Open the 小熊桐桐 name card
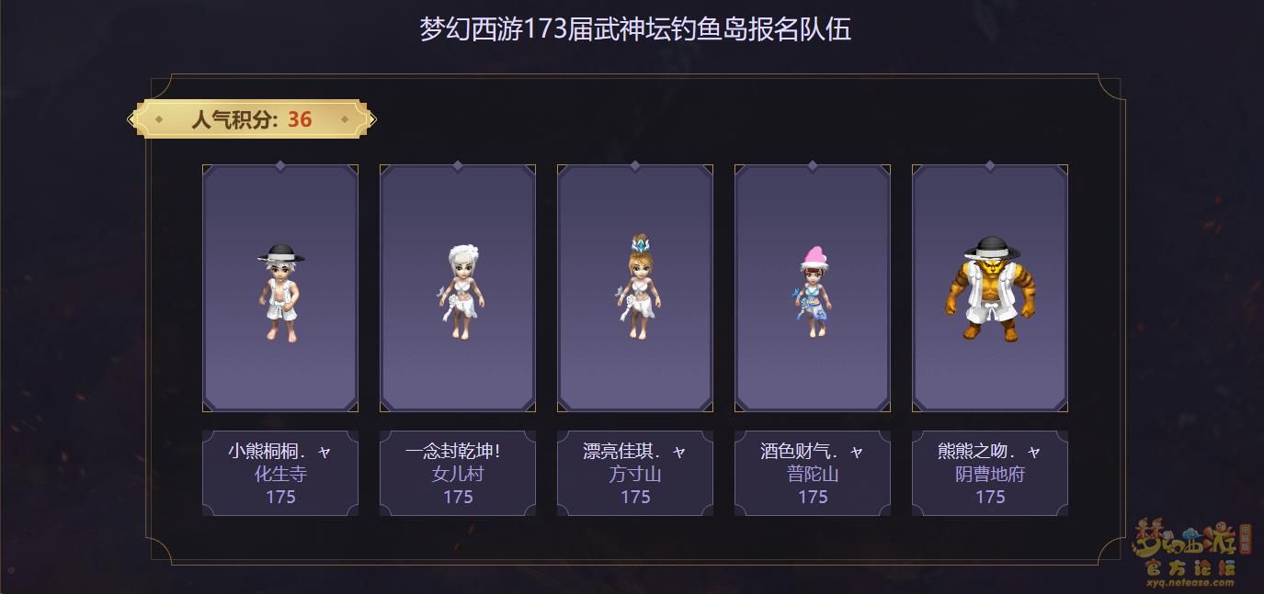The height and width of the screenshot is (594, 1264). 280,473
